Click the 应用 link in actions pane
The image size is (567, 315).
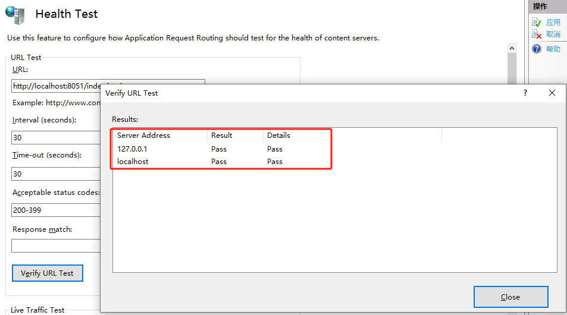tap(553, 23)
